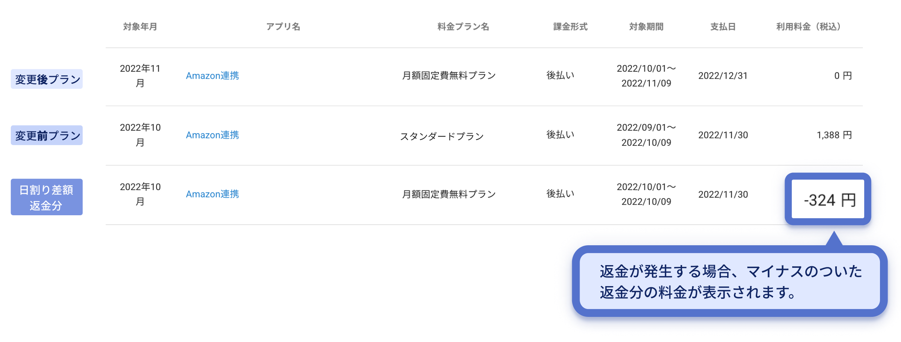
Task: Click the 2022/10/01～2022/10/09 refund period cell
Action: (646, 194)
